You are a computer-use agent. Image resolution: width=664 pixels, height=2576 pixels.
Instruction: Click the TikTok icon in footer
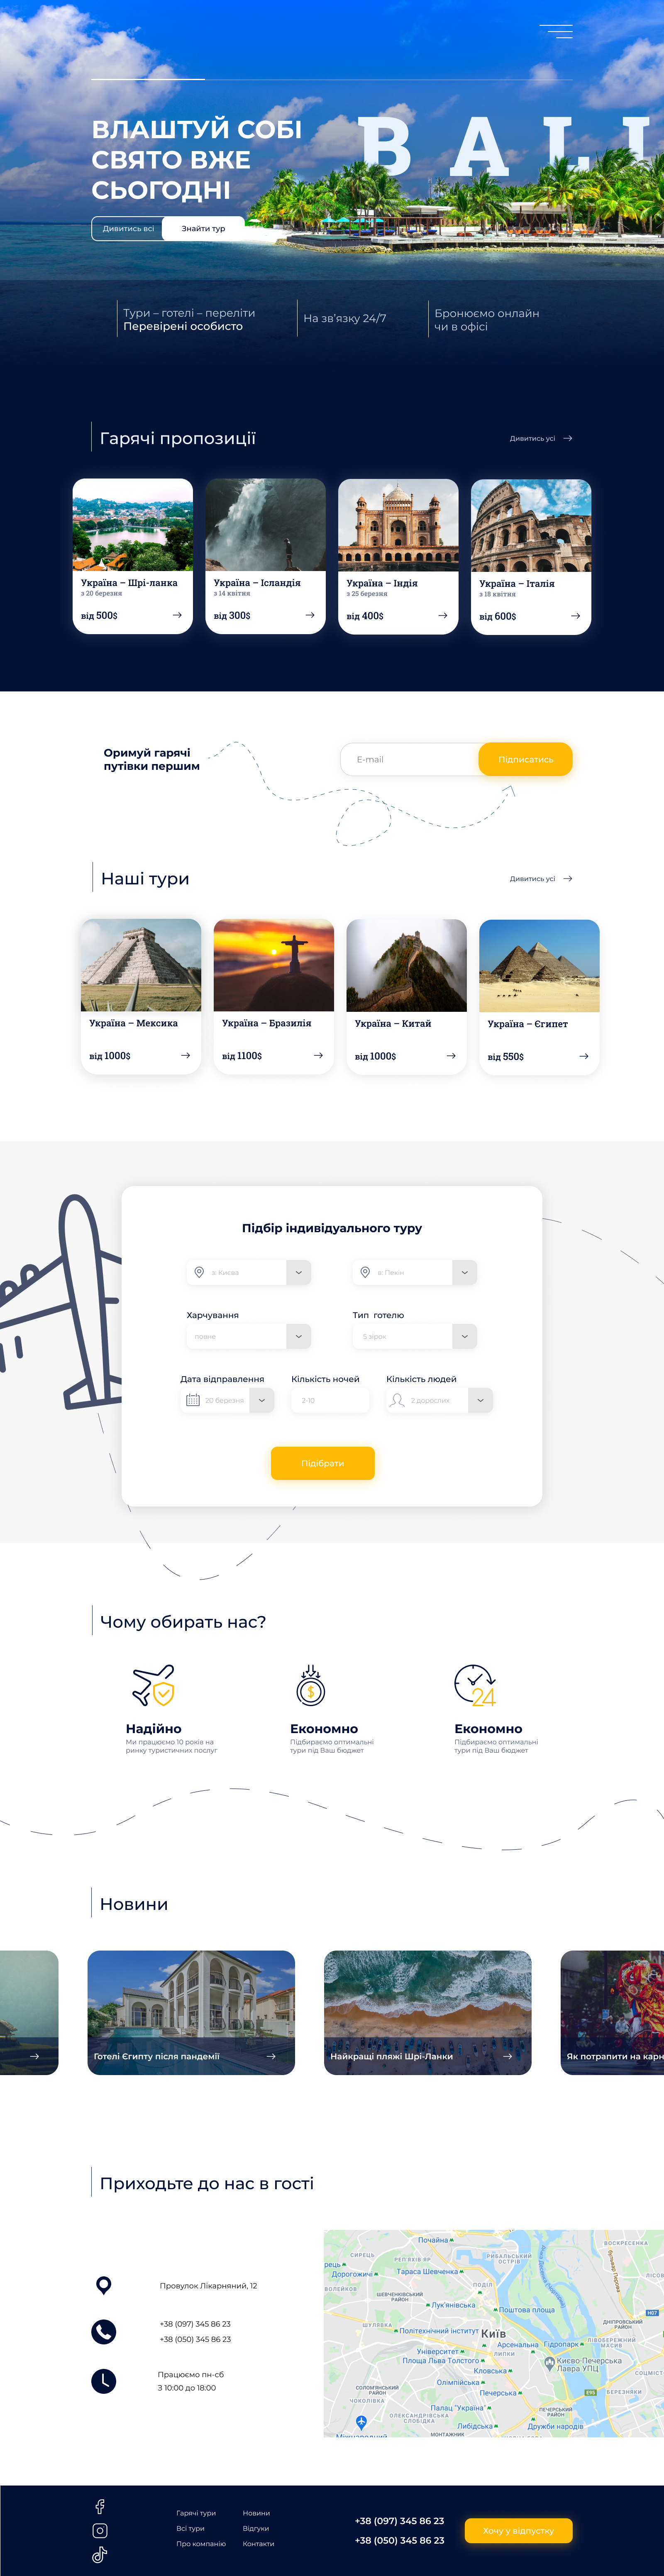(100, 2554)
